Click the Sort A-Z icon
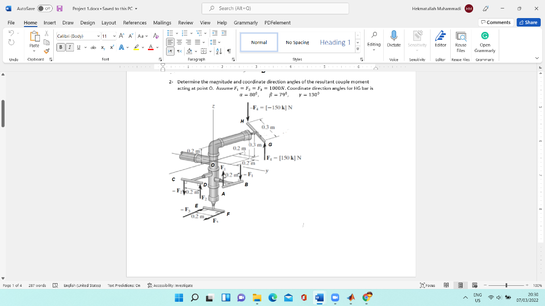 pos(220,52)
